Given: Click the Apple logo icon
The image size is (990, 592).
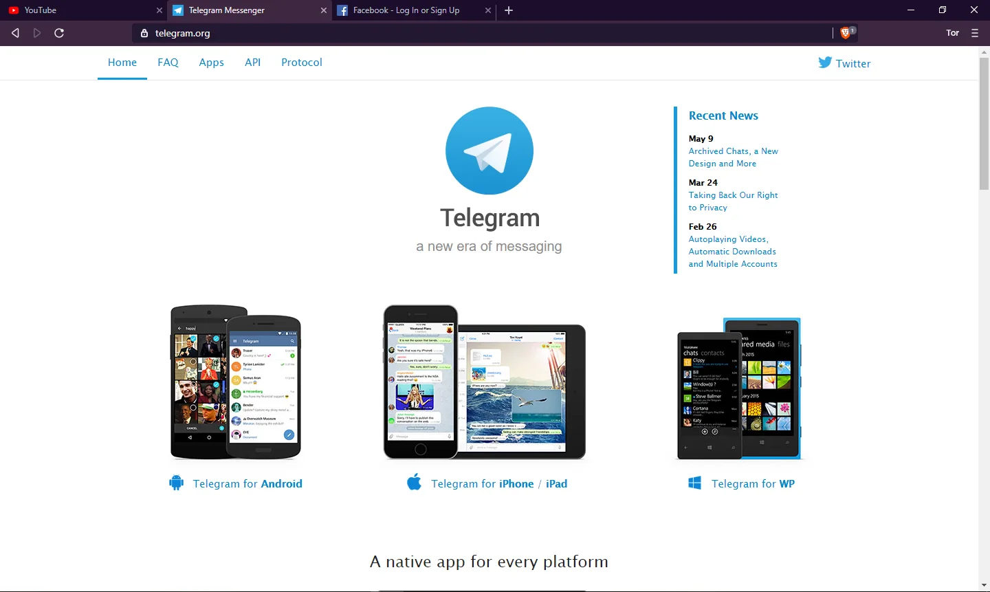Looking at the screenshot, I should pyautogui.click(x=414, y=482).
